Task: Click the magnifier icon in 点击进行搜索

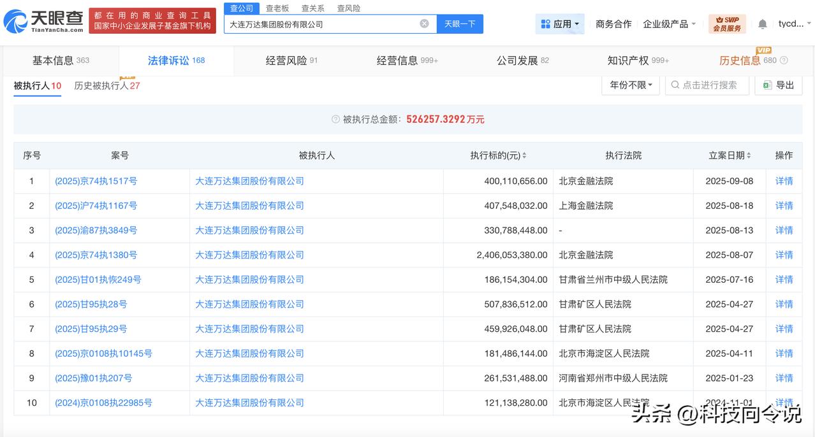Action: [x=675, y=85]
